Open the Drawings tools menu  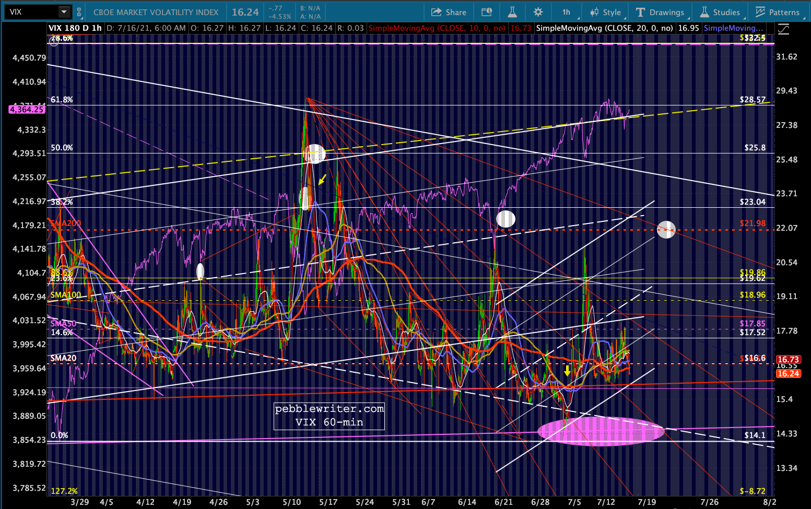660,12
